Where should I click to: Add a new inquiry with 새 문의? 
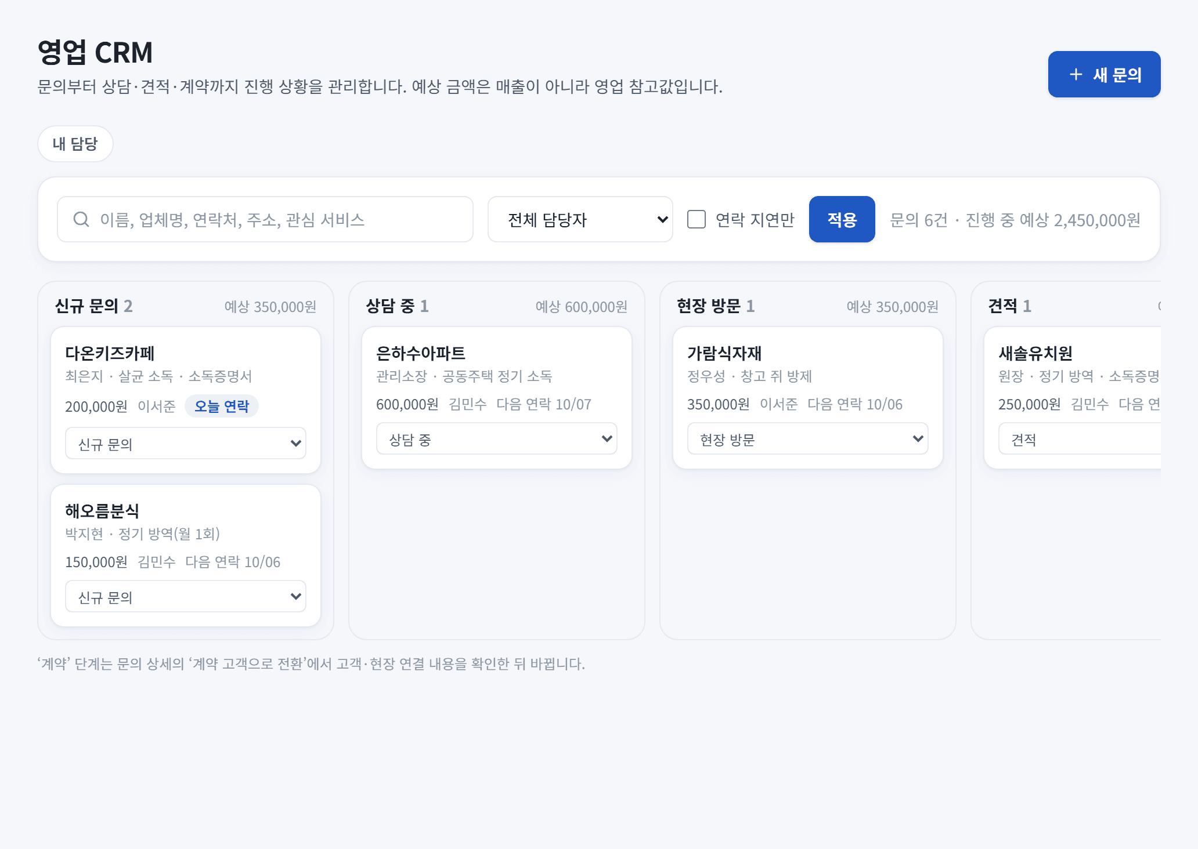(x=1104, y=74)
